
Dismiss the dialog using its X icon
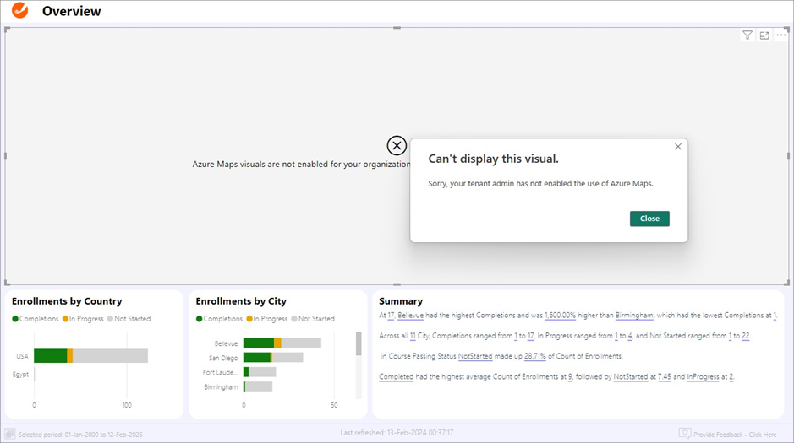click(x=677, y=147)
